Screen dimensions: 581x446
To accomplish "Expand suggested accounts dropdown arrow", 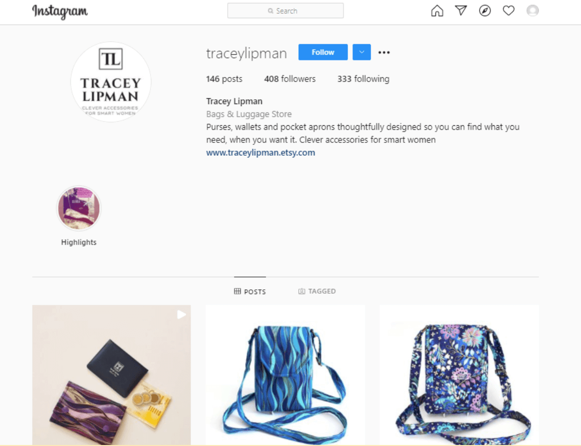I will [362, 52].
